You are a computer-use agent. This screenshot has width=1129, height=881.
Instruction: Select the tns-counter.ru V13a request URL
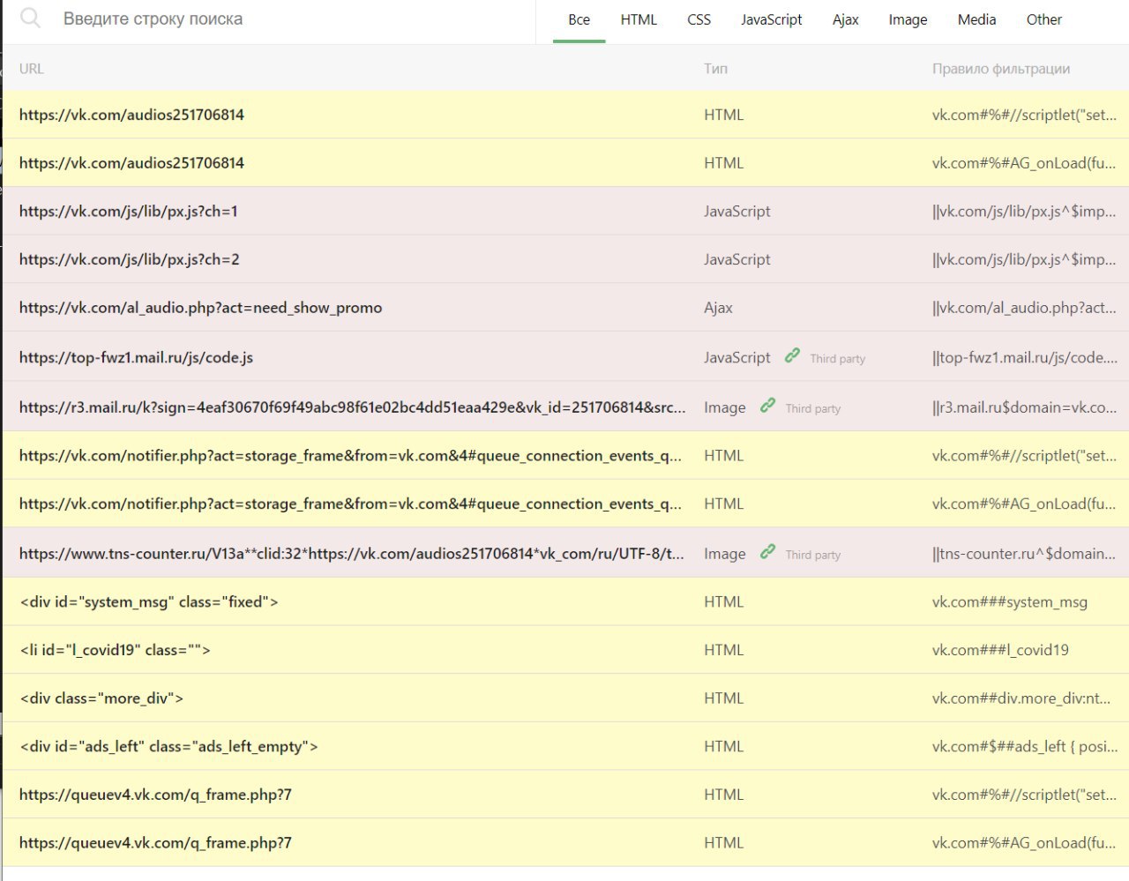[x=352, y=554]
